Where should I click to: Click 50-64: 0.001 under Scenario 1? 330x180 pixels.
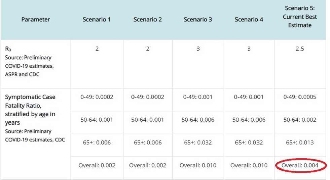pos(97,120)
